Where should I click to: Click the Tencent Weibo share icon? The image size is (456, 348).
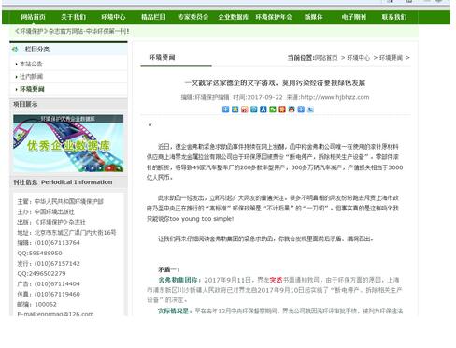254,109
